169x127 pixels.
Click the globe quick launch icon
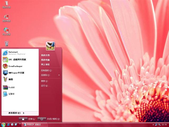point(12,125)
